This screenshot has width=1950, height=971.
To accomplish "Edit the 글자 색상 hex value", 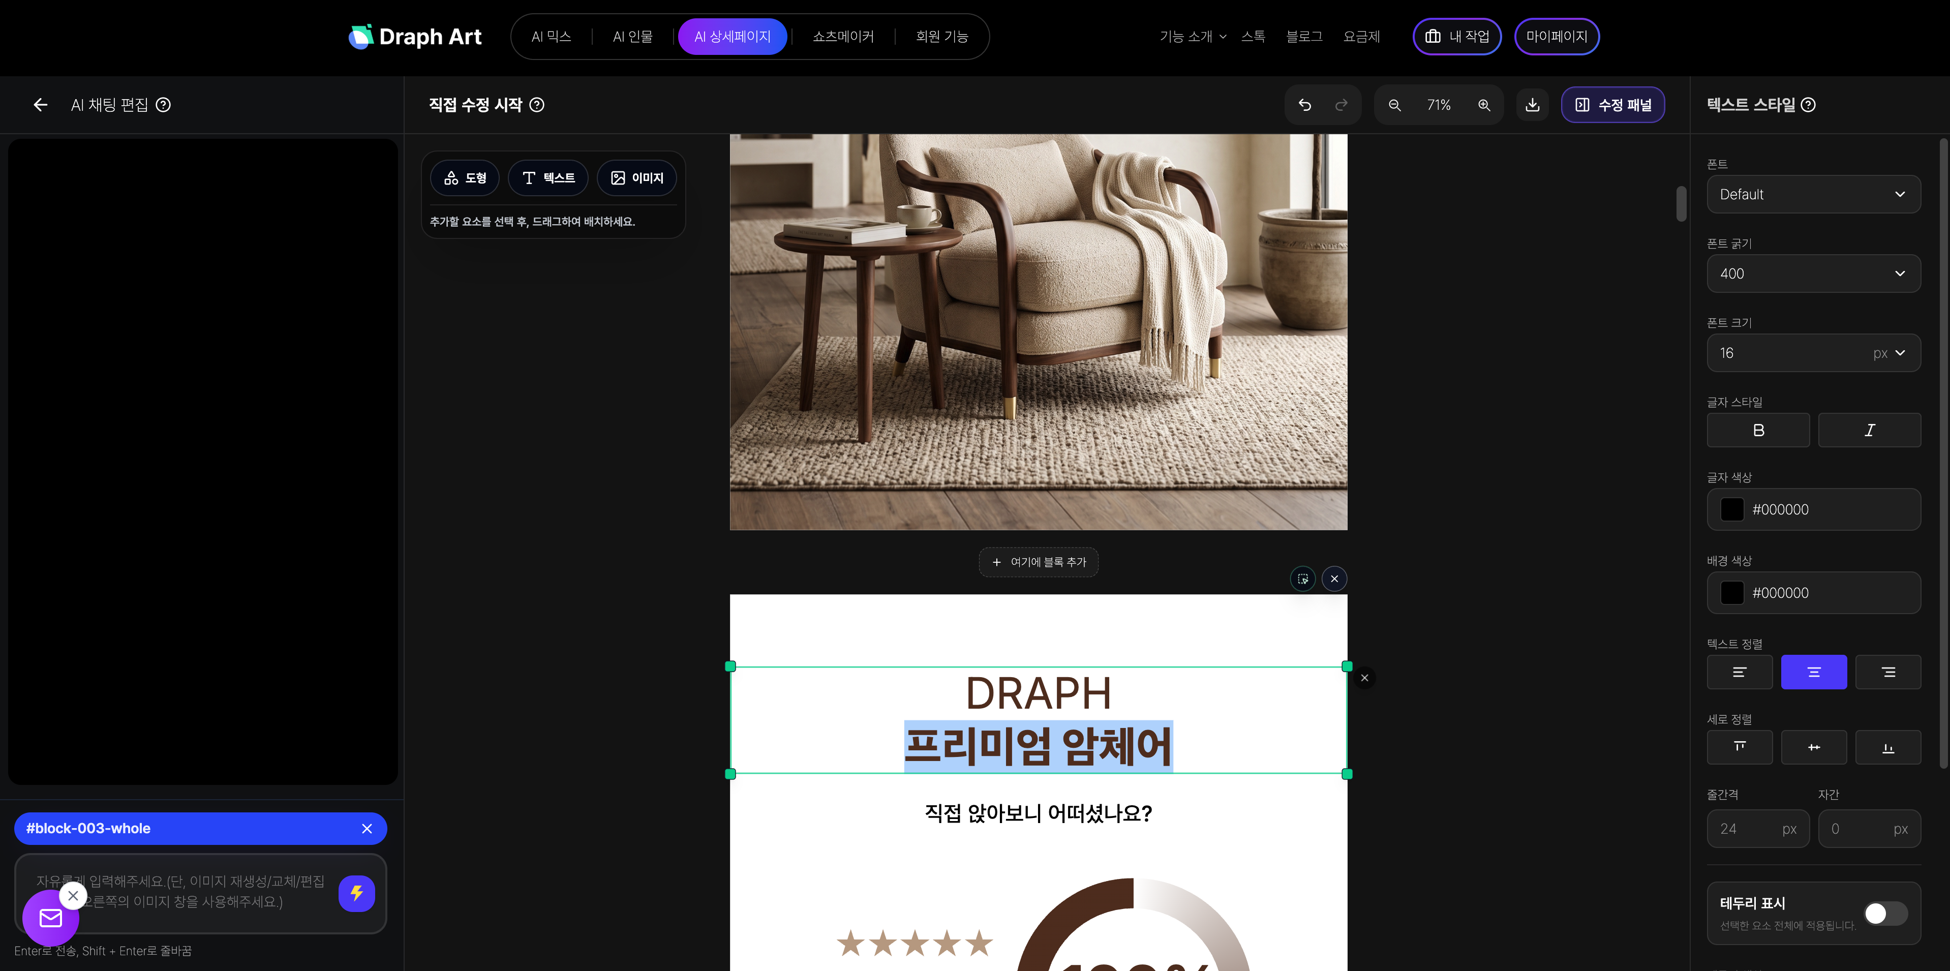I will pyautogui.click(x=1780, y=509).
